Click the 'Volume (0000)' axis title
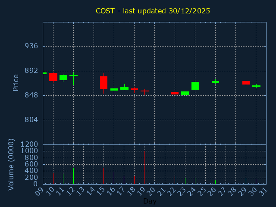The image size is (276, 207). pos(11,165)
